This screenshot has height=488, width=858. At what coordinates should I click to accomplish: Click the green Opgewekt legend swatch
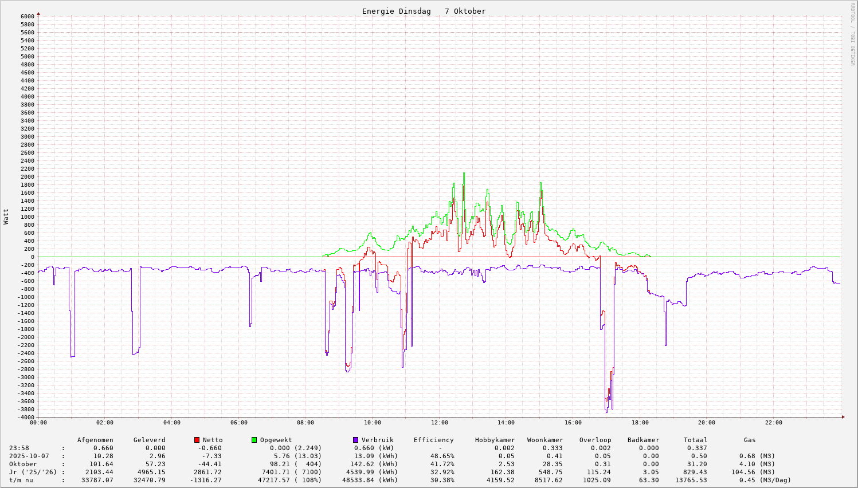coord(254,440)
